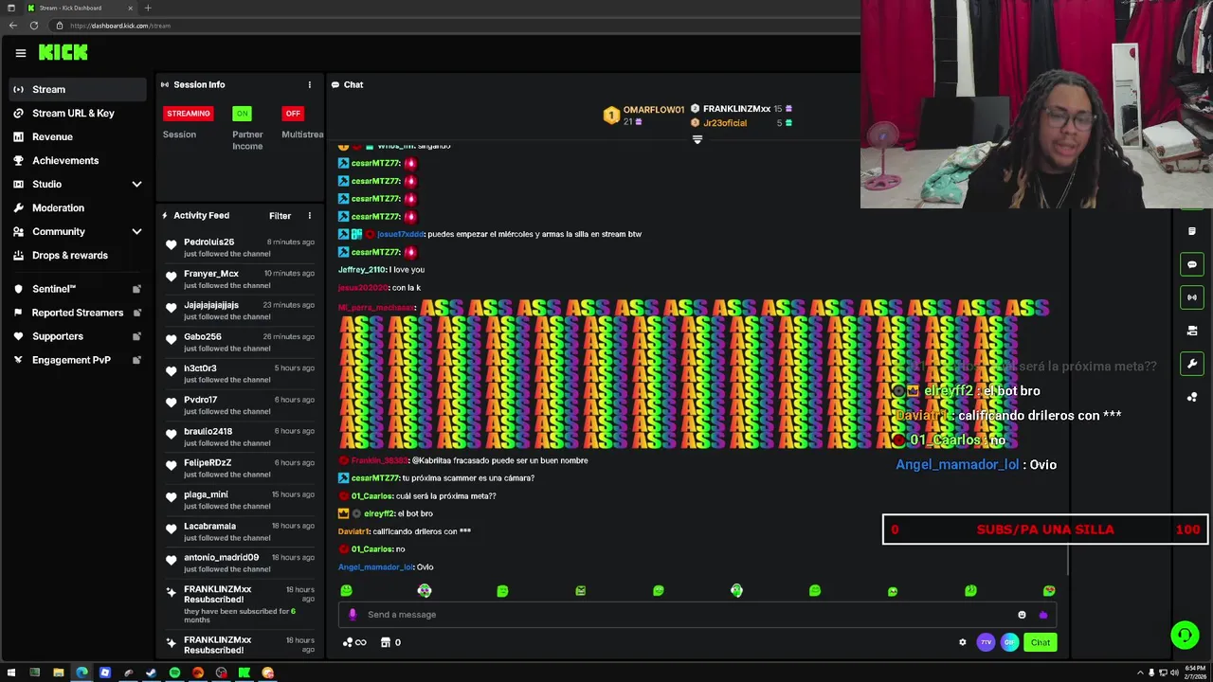
Task: Click Pedroluis26 follow entry in Activity Feed
Action: click(x=239, y=248)
